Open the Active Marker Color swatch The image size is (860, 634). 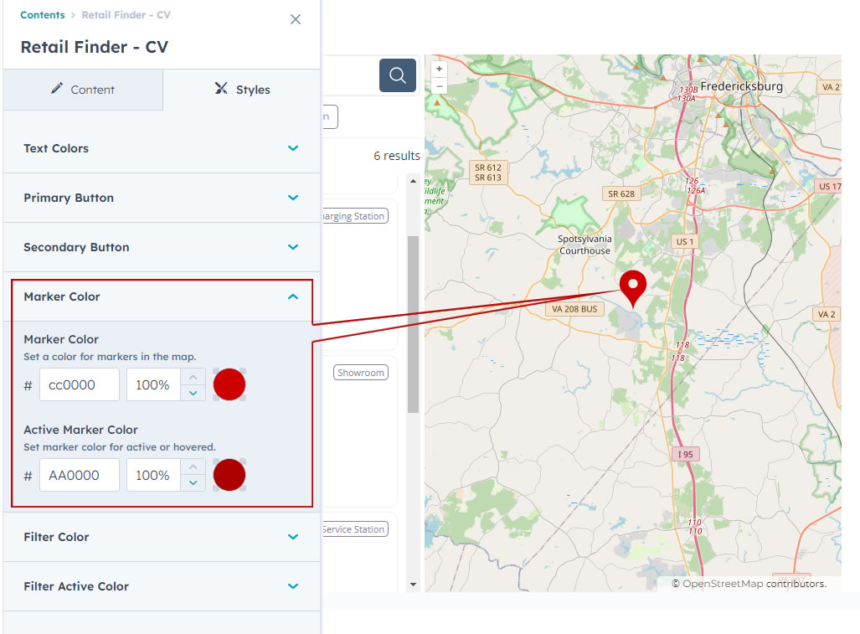click(229, 475)
